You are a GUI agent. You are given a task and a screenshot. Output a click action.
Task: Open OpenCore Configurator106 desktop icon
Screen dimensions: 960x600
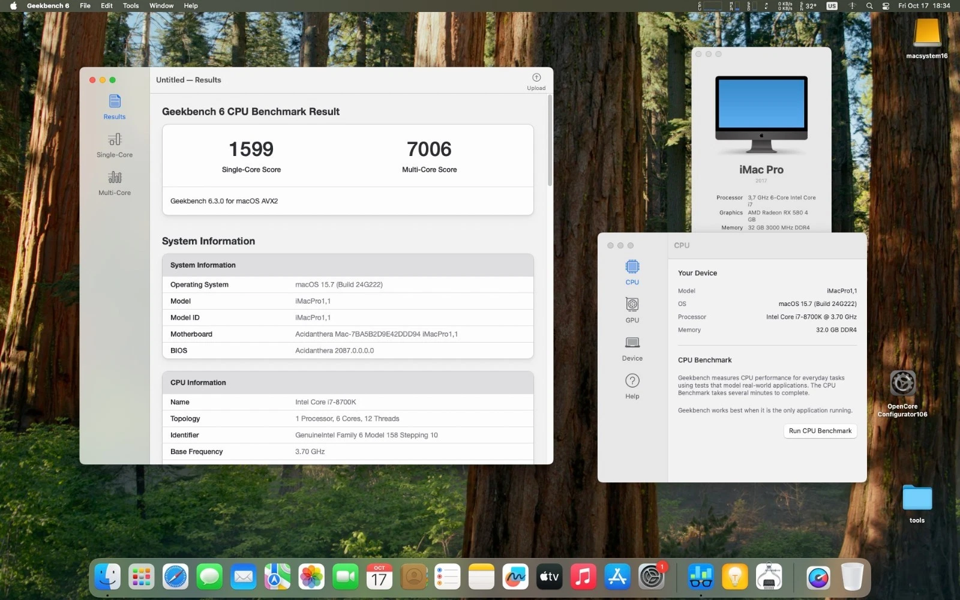pyautogui.click(x=902, y=393)
